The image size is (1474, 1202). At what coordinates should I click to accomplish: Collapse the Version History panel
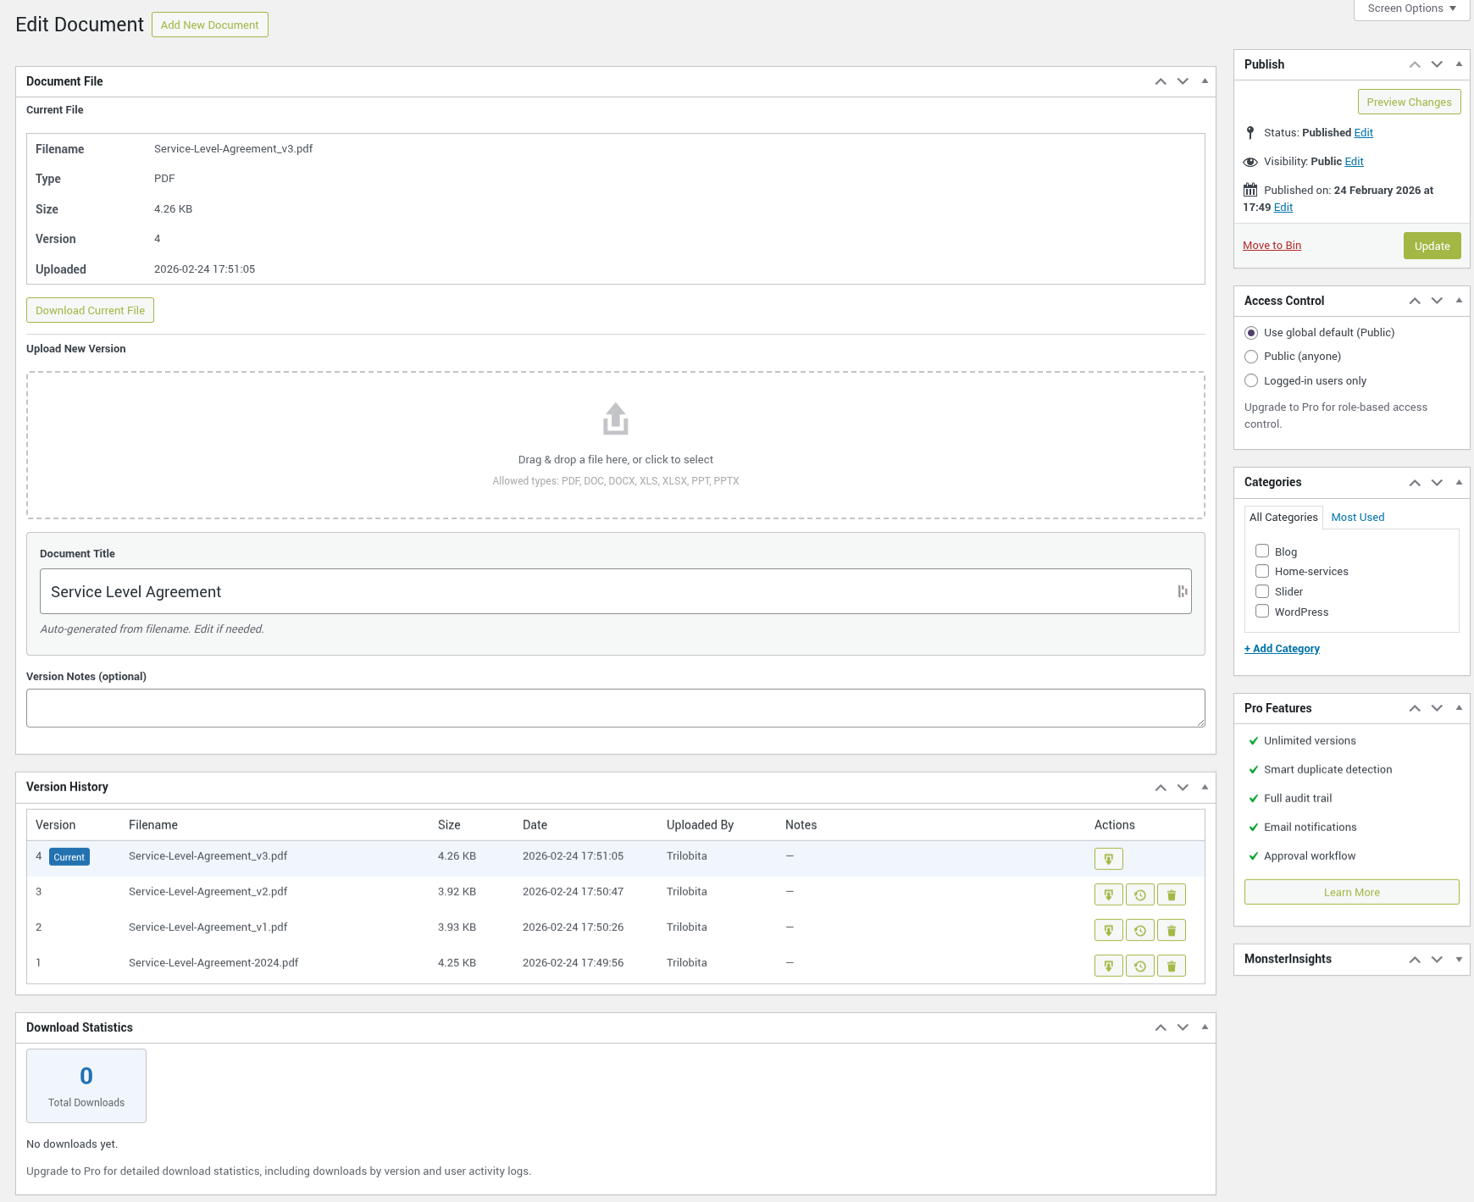pyautogui.click(x=1204, y=787)
